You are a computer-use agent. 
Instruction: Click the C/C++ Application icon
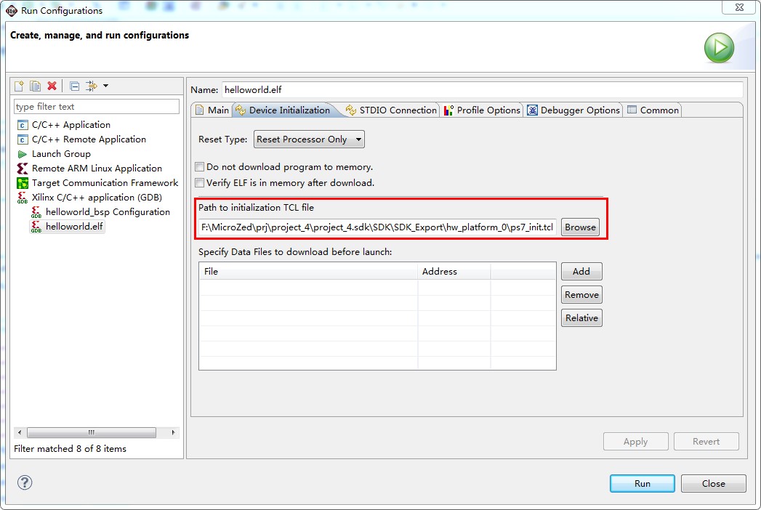[23, 125]
